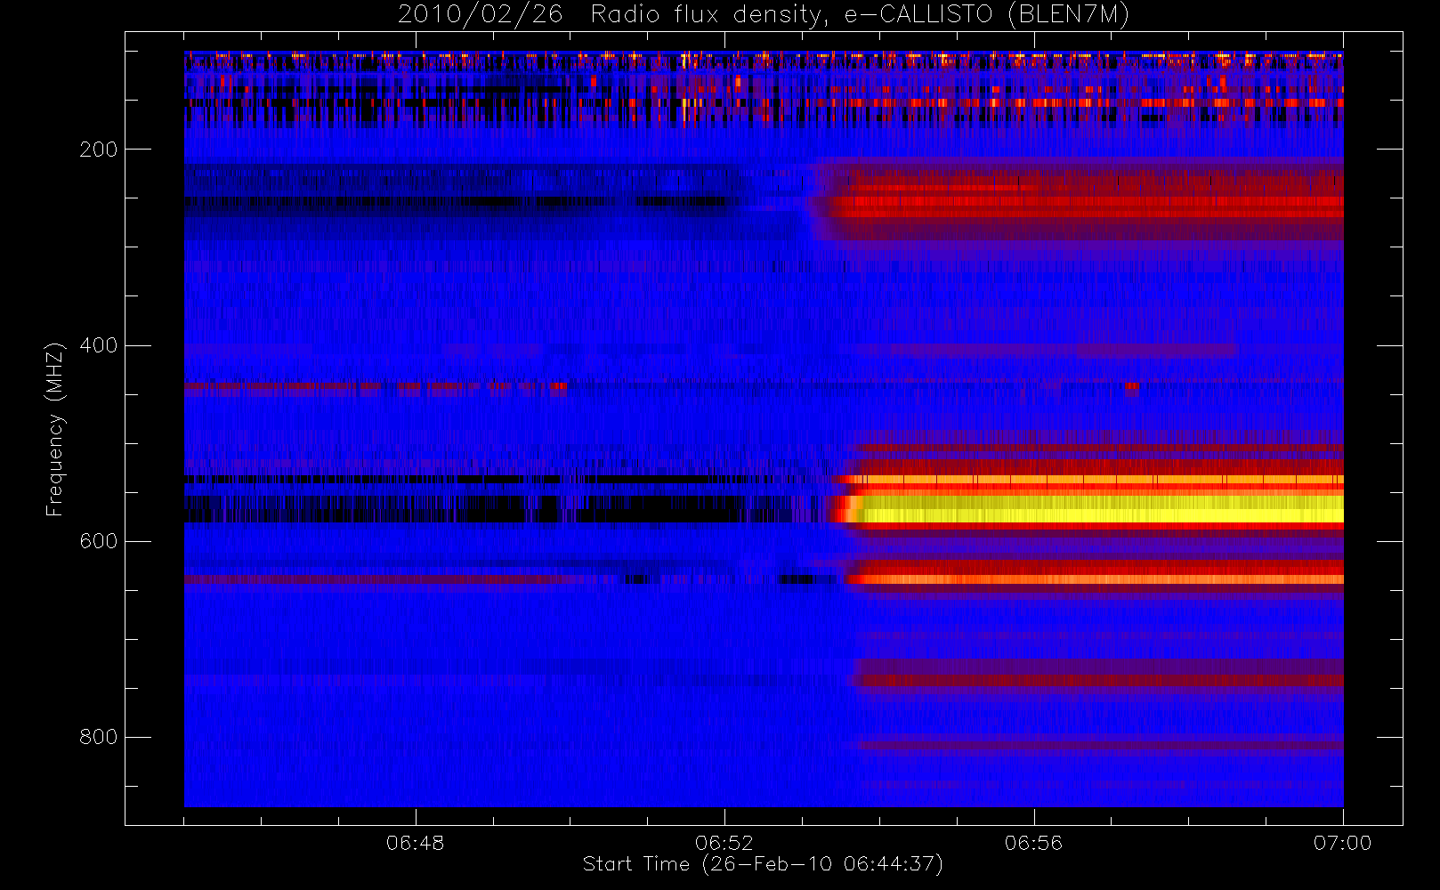Click the '400' frequency tick label

tap(99, 345)
